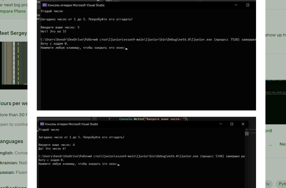Screen dimensions: 286x188
Task: Minimize the top debug console window
Action: (x=236, y=5)
